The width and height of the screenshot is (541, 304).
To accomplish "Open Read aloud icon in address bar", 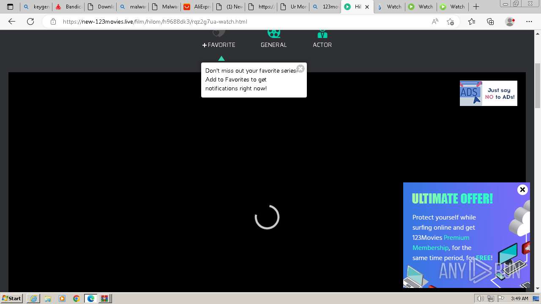I will [435, 22].
